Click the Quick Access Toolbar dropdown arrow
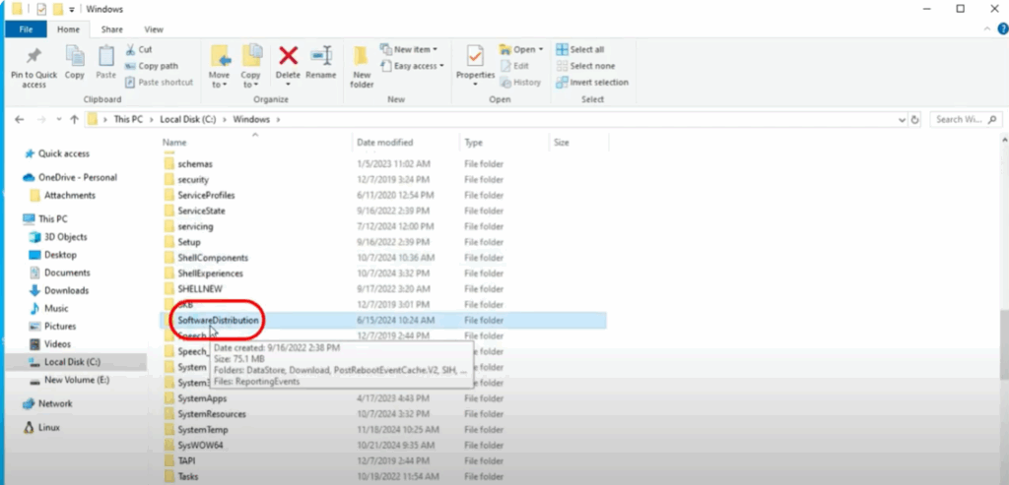Screen dimensions: 1009x485 72,10
